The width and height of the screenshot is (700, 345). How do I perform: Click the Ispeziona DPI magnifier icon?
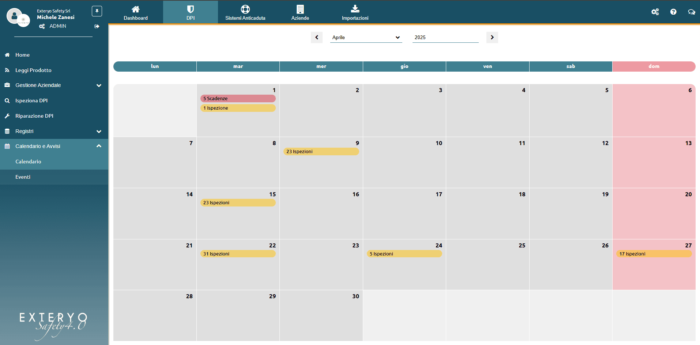click(x=7, y=101)
